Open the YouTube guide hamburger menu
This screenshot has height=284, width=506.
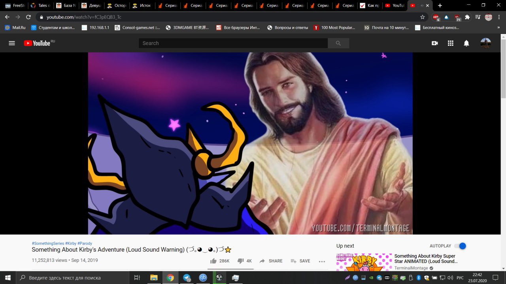12,43
